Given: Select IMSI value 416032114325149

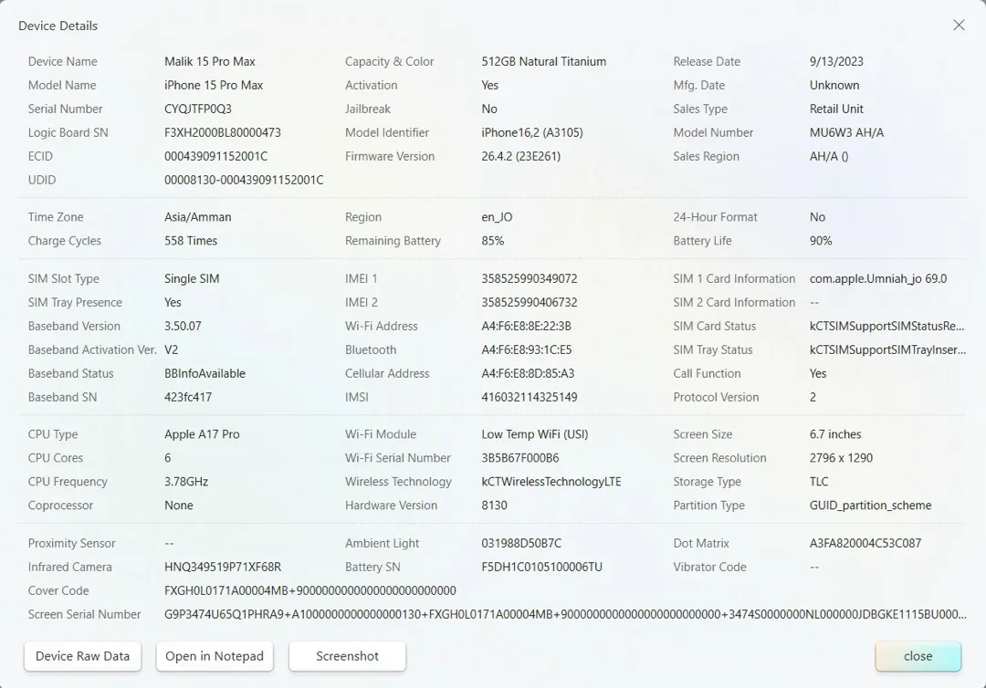Looking at the screenshot, I should click(530, 397).
